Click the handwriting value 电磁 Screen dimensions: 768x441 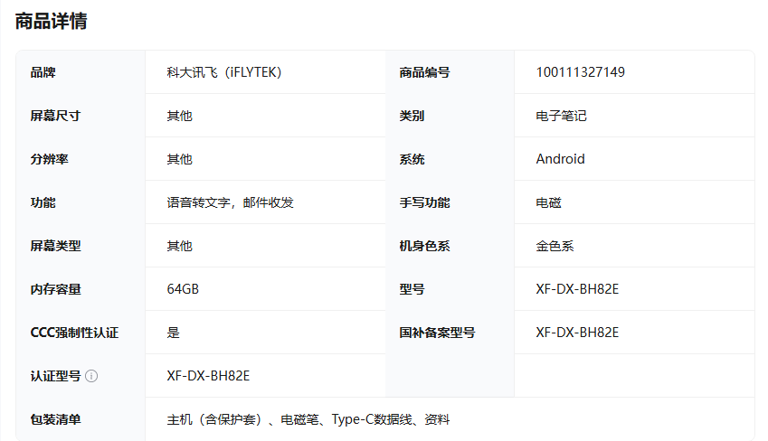548,202
